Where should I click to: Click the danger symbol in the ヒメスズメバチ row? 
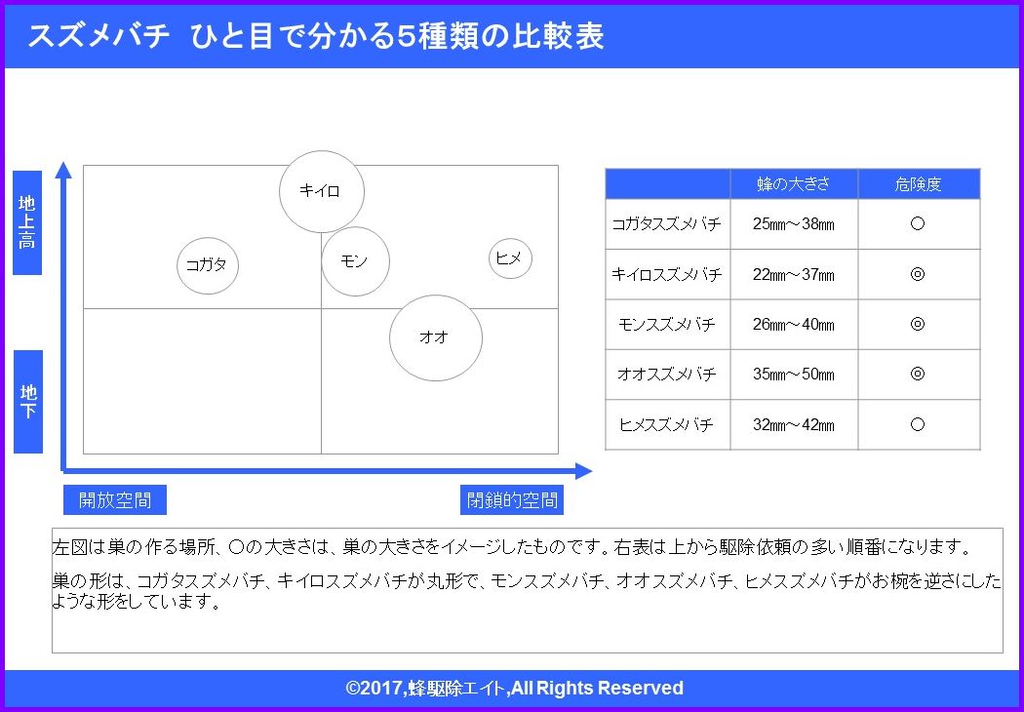pyautogui.click(x=917, y=424)
